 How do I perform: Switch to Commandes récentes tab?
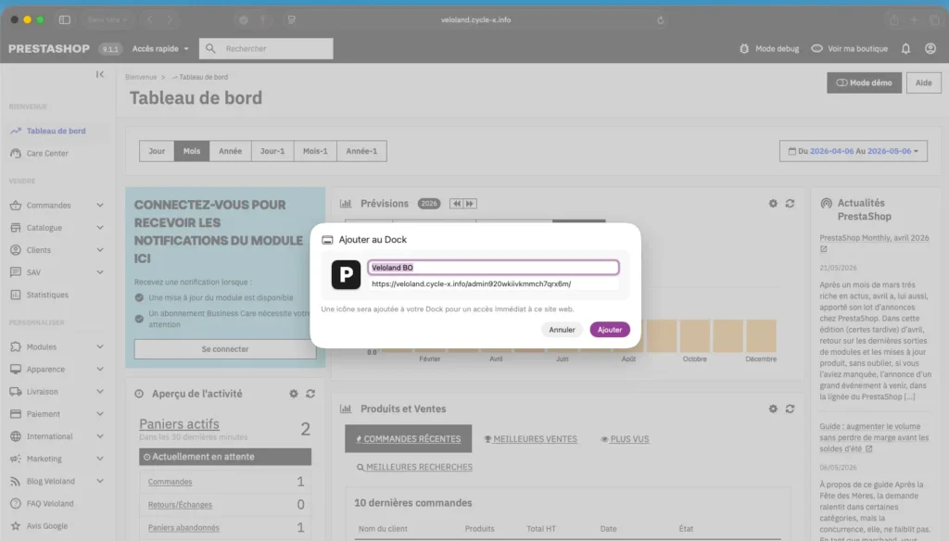[409, 439]
